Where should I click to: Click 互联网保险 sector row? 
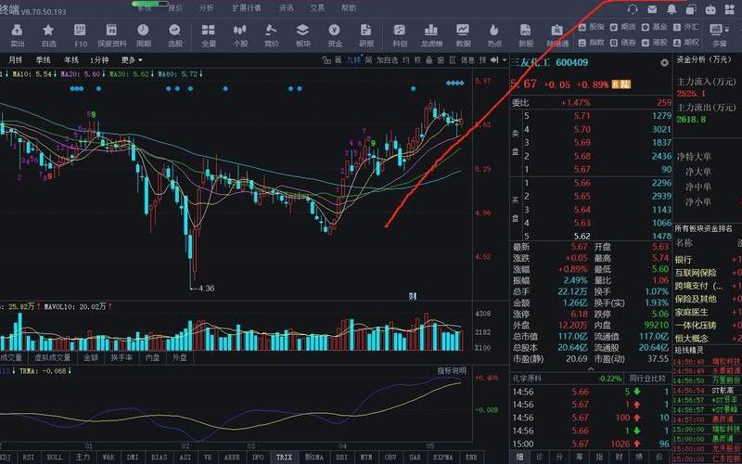pyautogui.click(x=708, y=273)
